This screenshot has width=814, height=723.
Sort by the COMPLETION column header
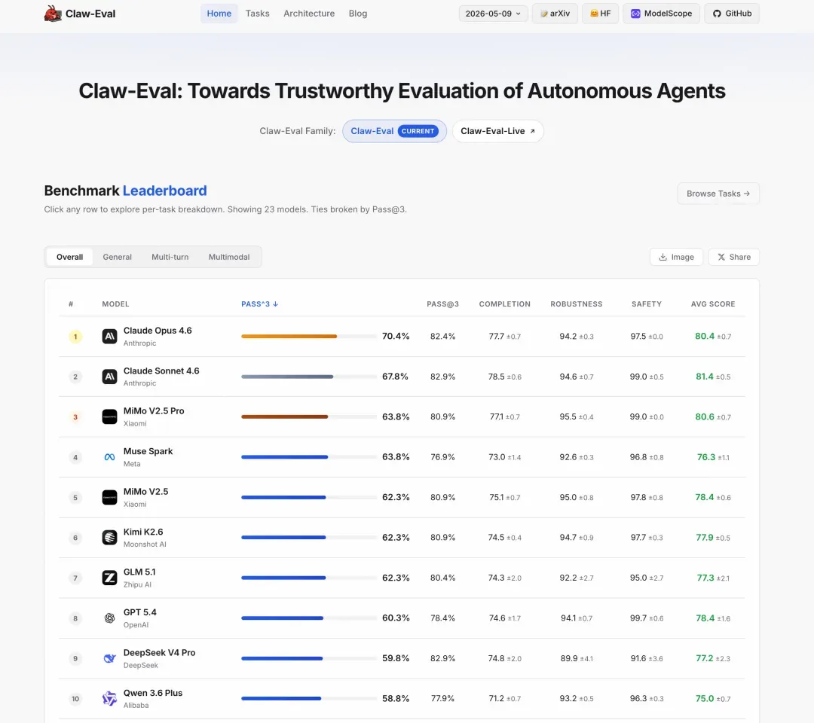(x=504, y=304)
